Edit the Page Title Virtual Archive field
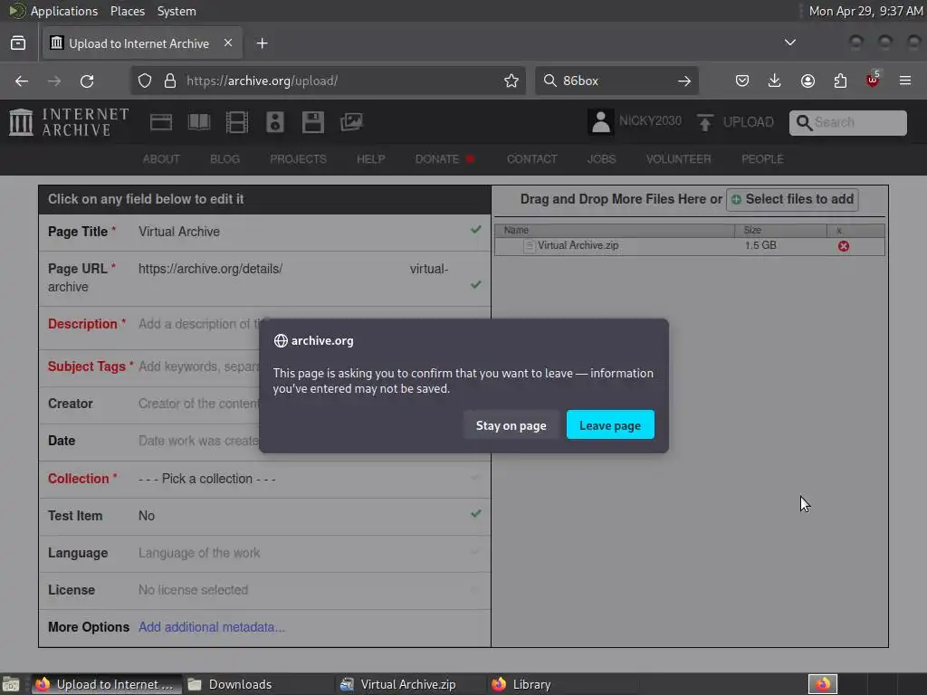Screen dimensions: 927x695 click(264, 232)
